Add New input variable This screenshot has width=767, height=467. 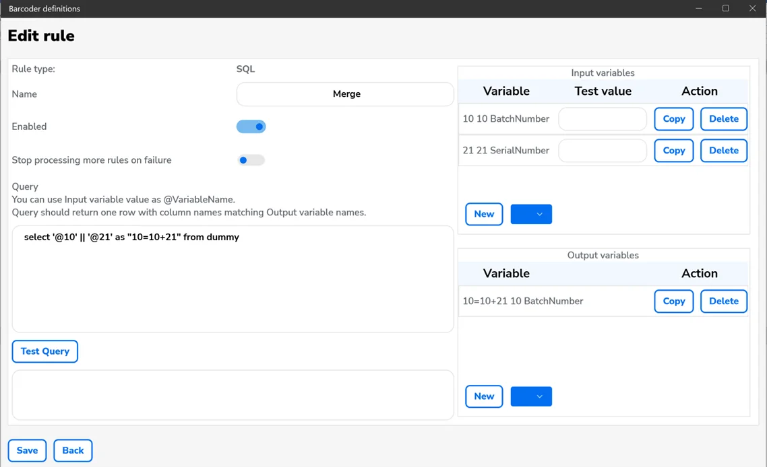pos(484,214)
